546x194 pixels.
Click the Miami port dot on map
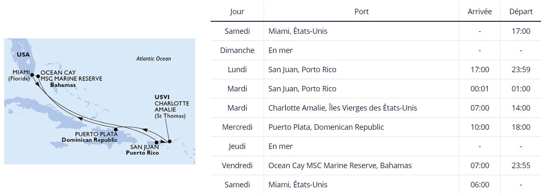(x=33, y=75)
